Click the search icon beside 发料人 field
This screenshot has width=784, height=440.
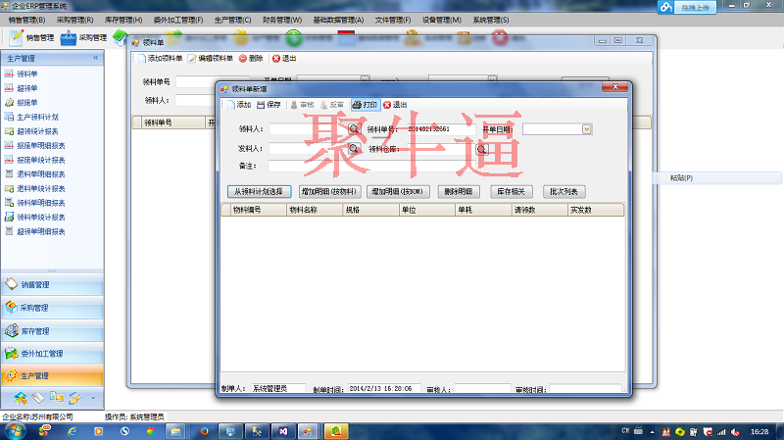pyautogui.click(x=354, y=149)
